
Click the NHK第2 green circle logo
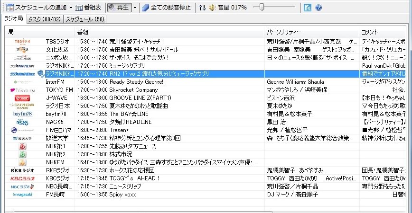click(x=23, y=154)
